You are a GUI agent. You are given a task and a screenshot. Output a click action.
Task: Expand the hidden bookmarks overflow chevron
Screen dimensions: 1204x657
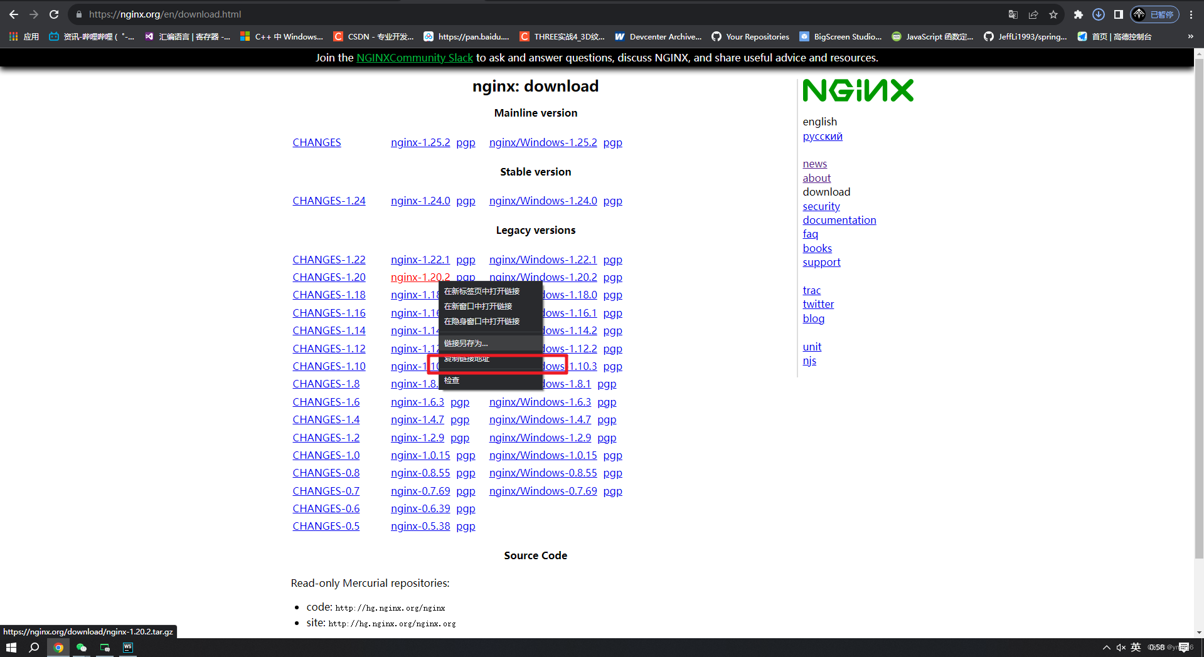[x=1190, y=37]
